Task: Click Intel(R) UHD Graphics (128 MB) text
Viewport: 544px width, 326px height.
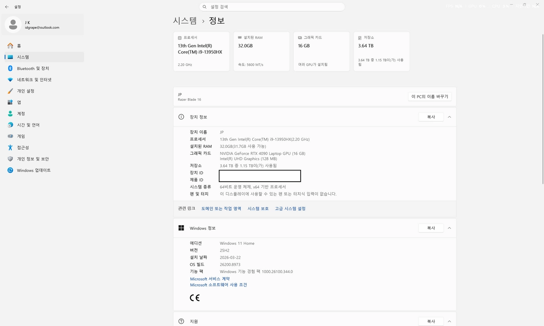Action: pyautogui.click(x=248, y=159)
